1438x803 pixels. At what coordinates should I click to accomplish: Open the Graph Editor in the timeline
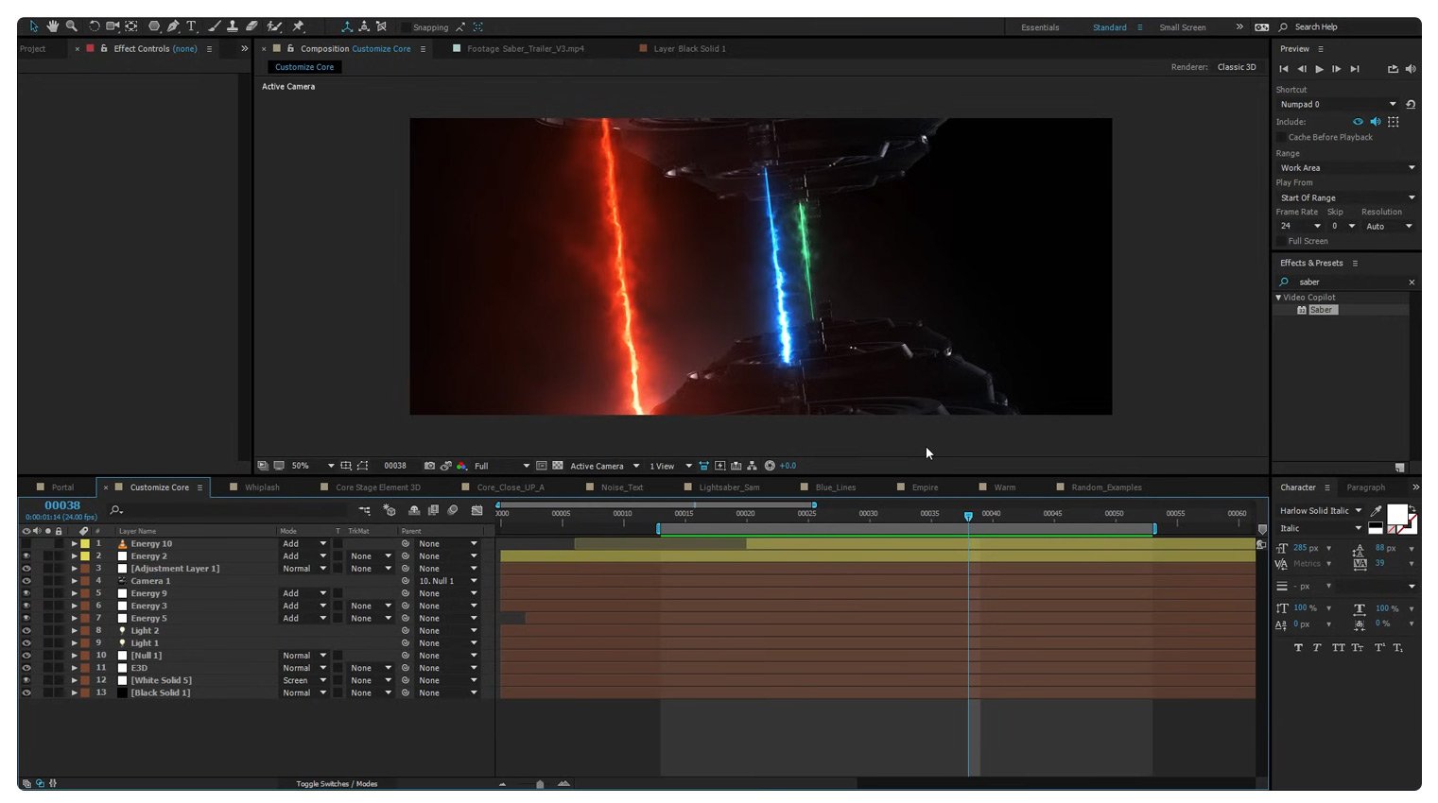coord(476,510)
